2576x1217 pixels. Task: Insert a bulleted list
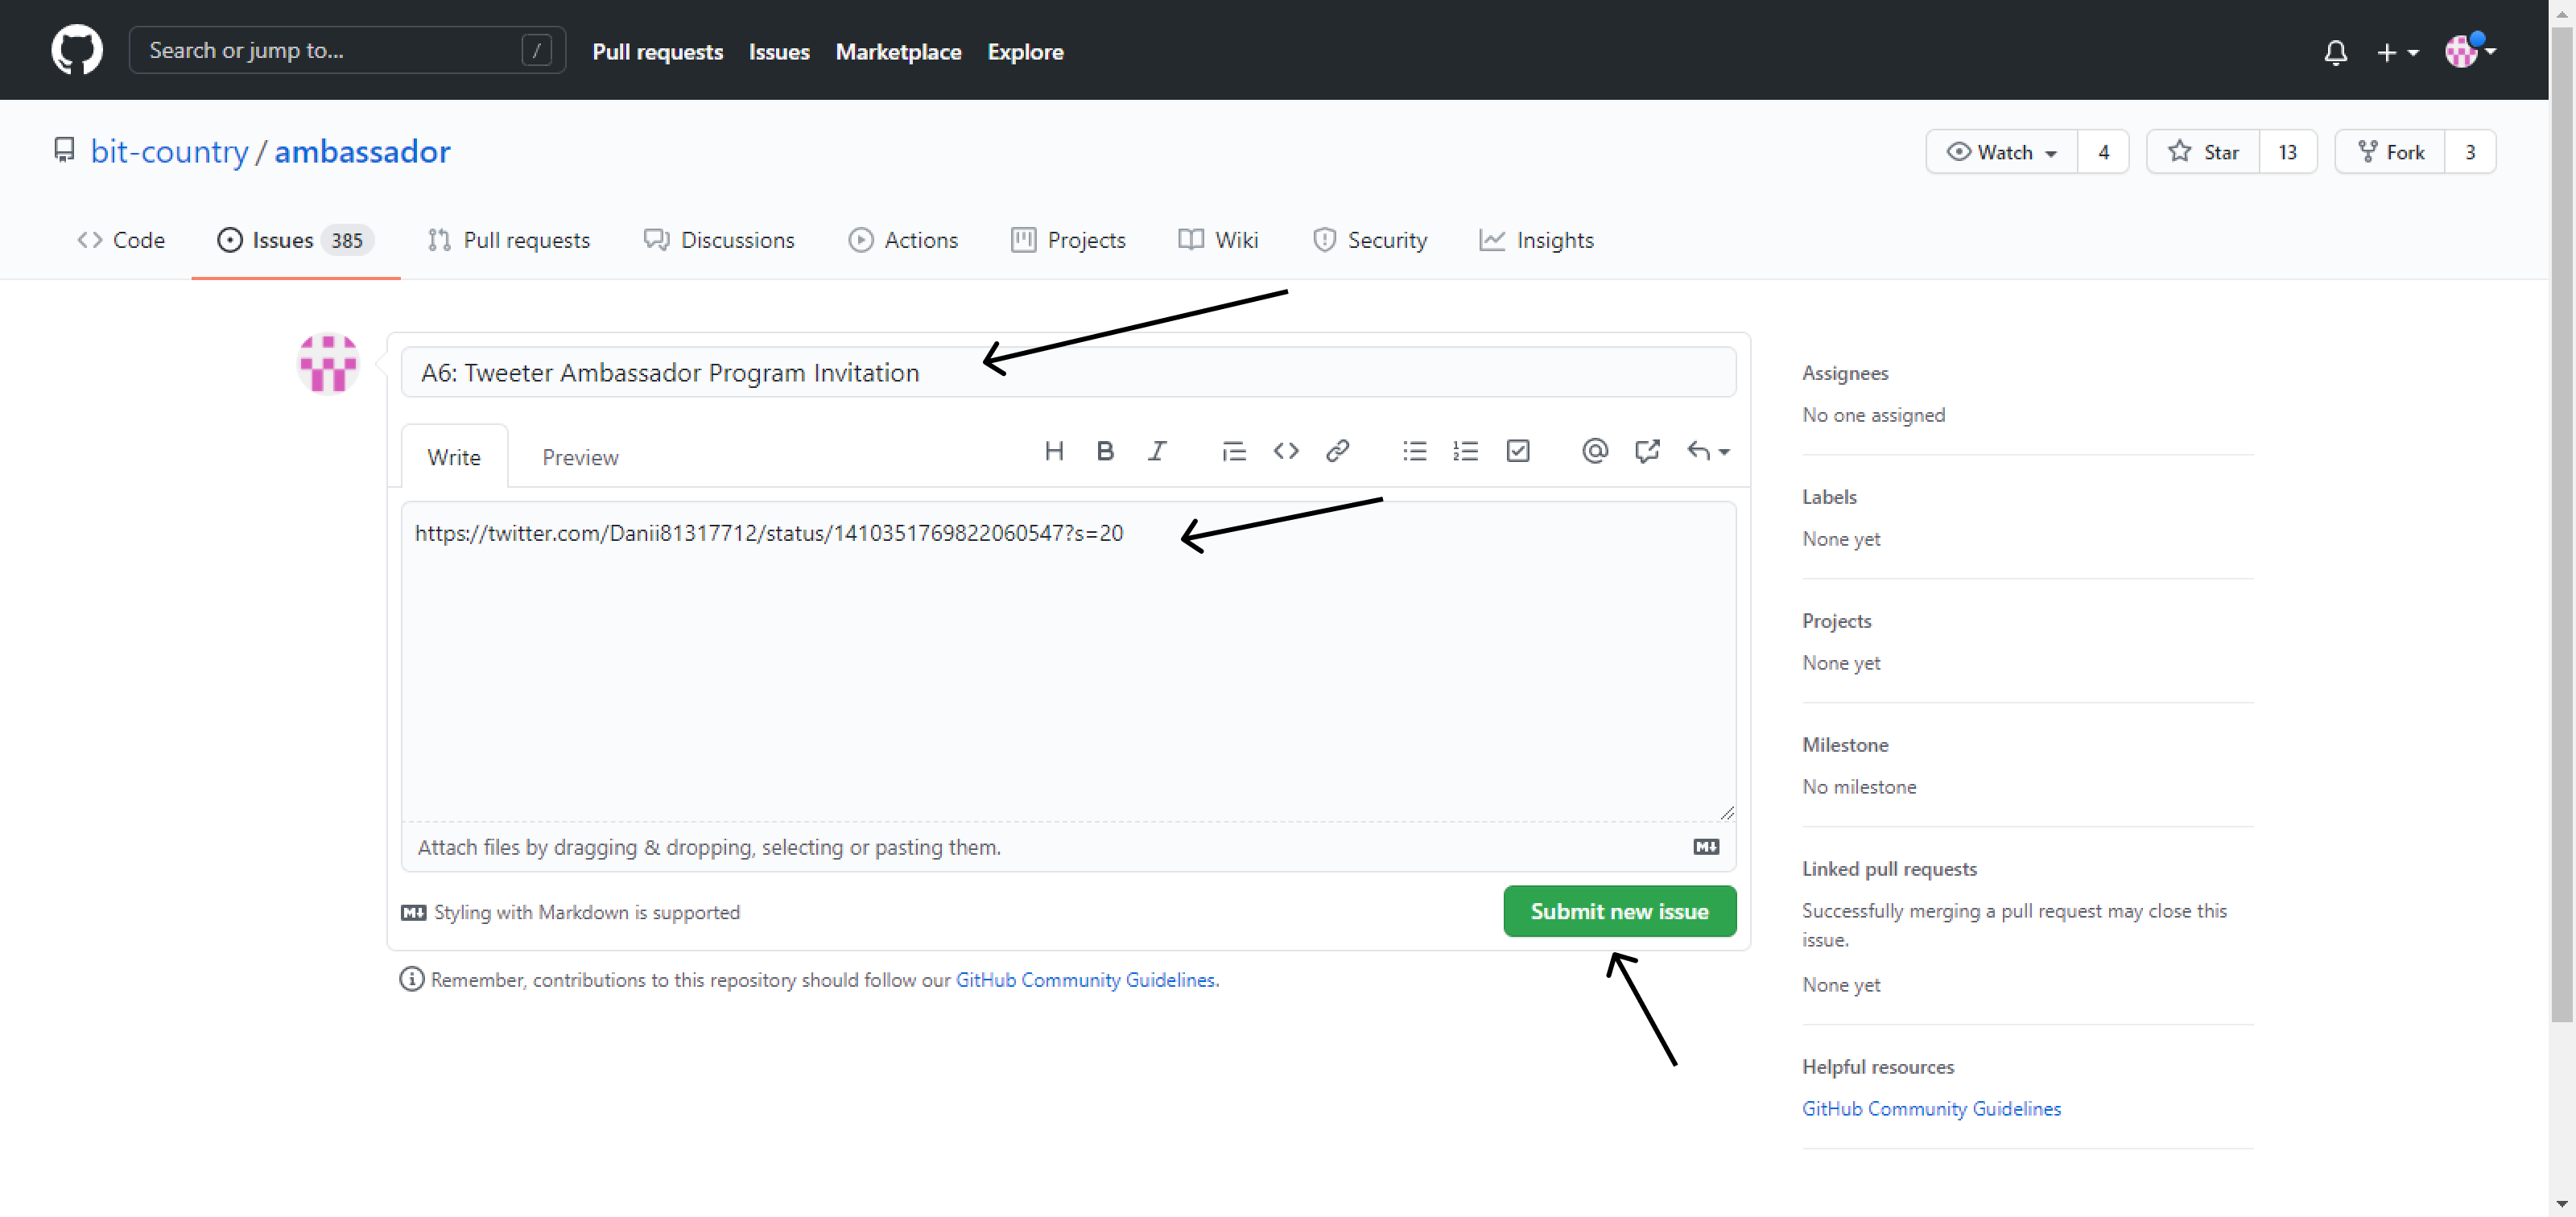click(x=1414, y=451)
